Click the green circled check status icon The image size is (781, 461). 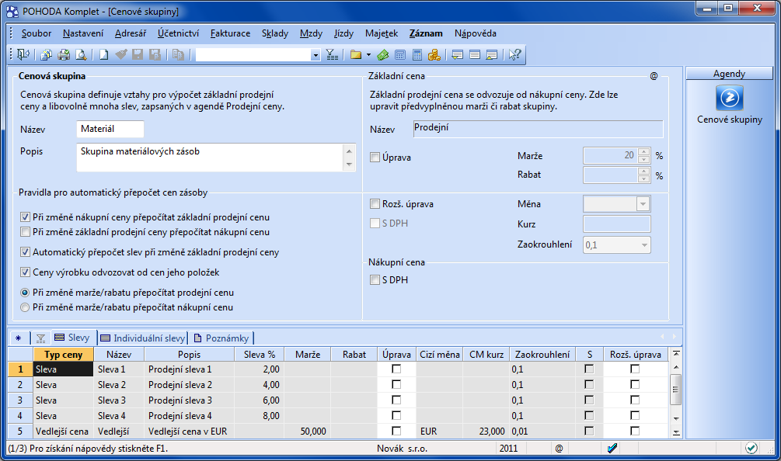pos(751,448)
